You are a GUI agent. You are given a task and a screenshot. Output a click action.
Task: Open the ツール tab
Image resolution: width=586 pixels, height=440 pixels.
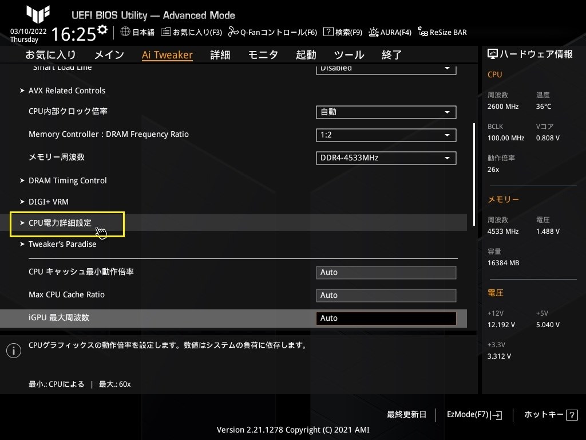pyautogui.click(x=349, y=55)
